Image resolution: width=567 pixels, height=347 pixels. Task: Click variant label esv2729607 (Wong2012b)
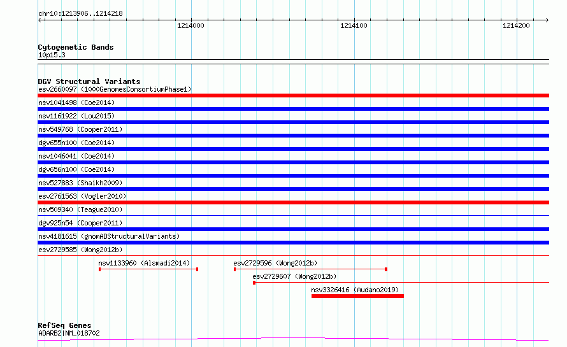pos(294,276)
